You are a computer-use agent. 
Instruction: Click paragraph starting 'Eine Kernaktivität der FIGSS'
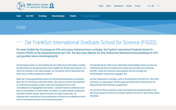(x=123, y=70)
